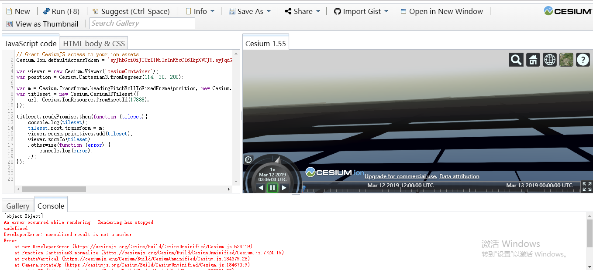The height and width of the screenshot is (270, 593).
Task: Click the 'normalized result is not a number' error
Action: pos(68,234)
